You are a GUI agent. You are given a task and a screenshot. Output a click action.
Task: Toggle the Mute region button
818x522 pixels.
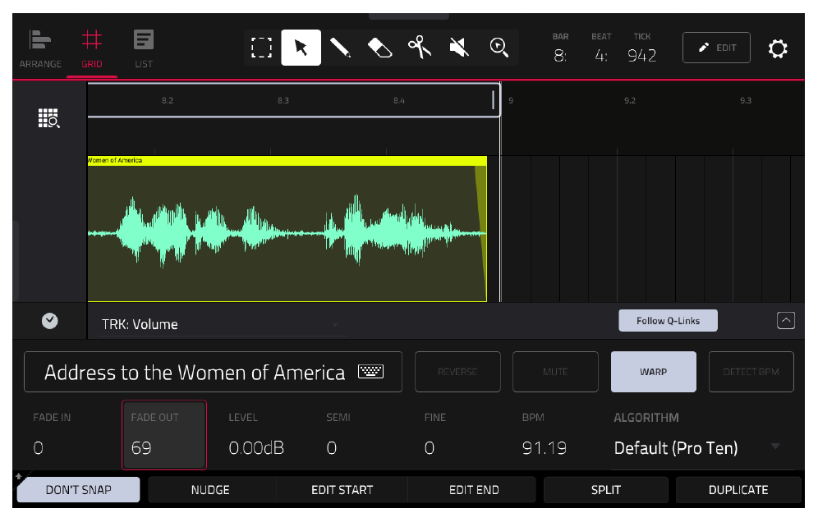[555, 372]
